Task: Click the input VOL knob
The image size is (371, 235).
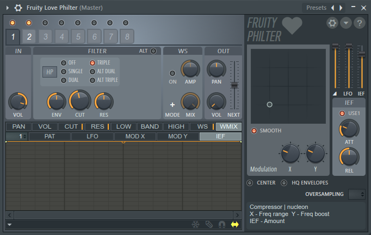Action: [18, 101]
